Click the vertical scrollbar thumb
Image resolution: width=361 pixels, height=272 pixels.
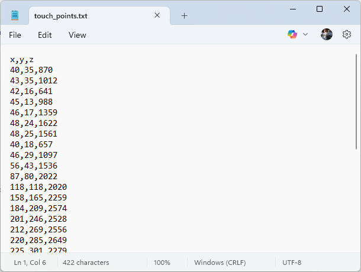coord(356,102)
